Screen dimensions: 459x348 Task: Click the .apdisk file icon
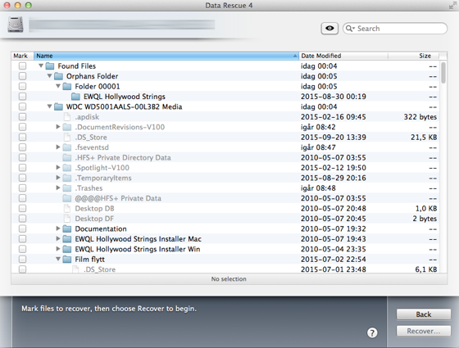pyautogui.click(x=67, y=117)
